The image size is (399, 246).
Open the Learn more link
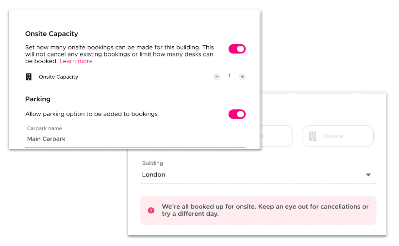[76, 61]
